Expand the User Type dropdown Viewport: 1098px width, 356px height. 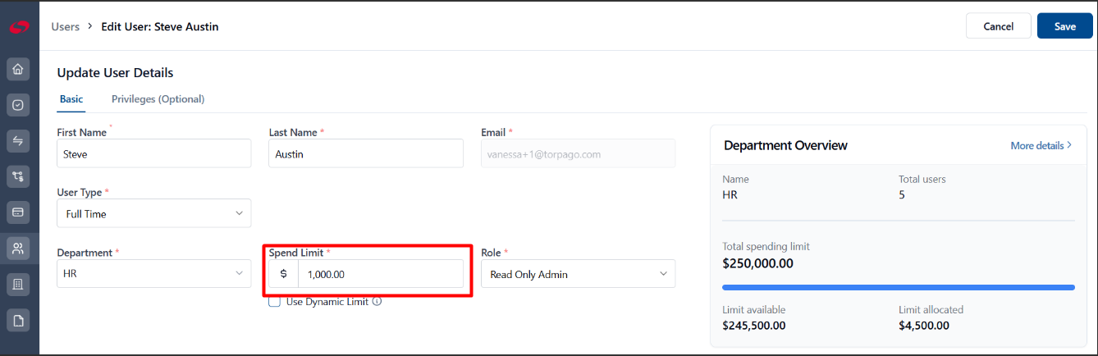[x=154, y=213]
